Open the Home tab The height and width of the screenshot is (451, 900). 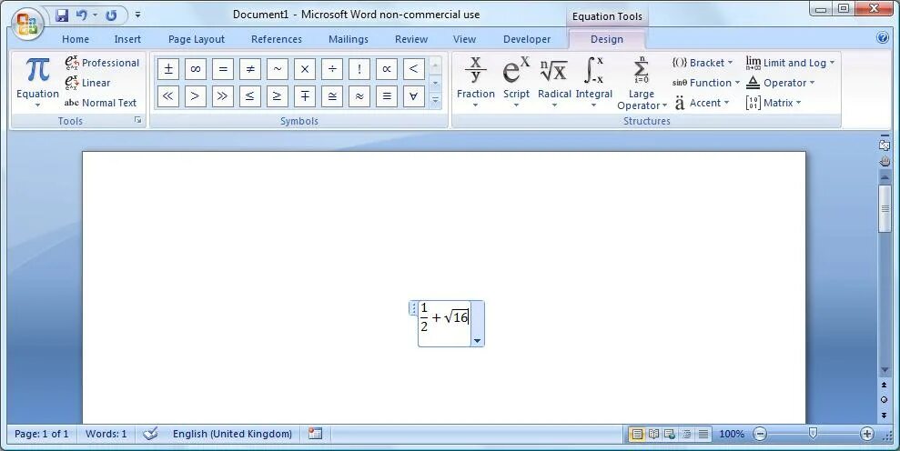[x=76, y=39]
